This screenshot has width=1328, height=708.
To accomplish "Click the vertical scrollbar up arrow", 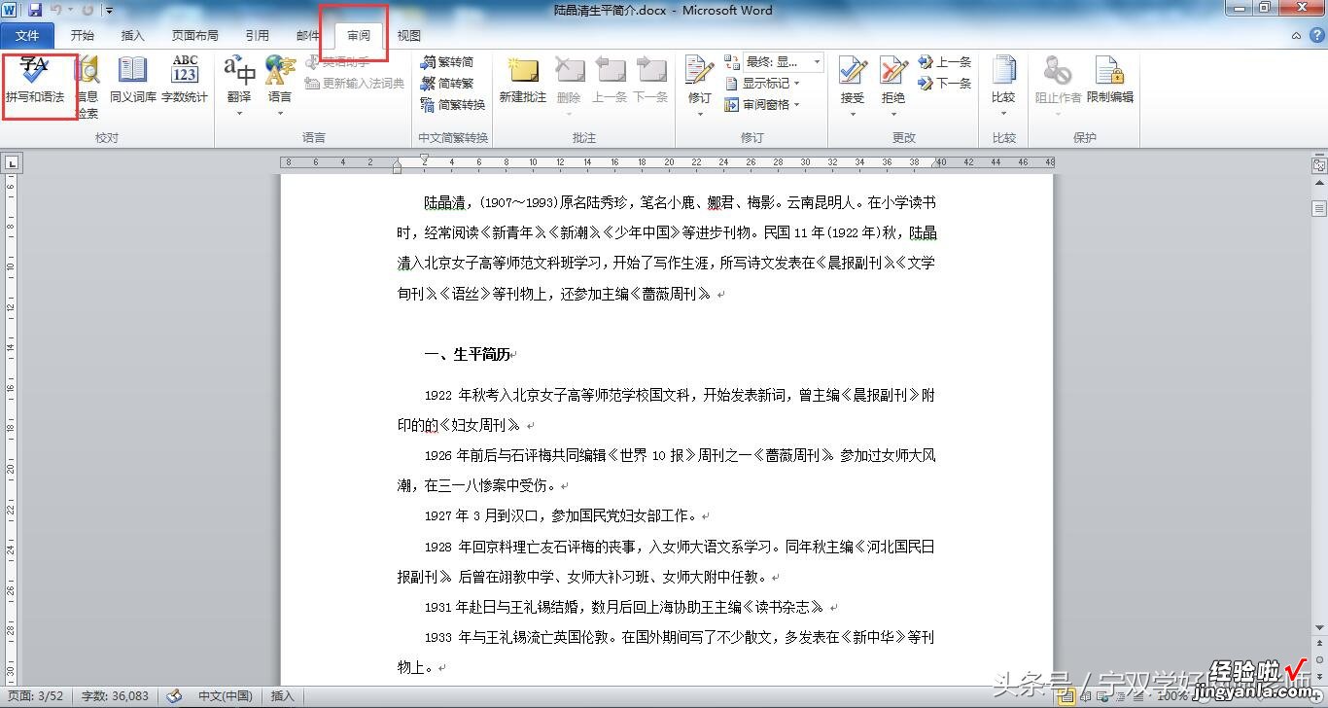I will click(1319, 184).
